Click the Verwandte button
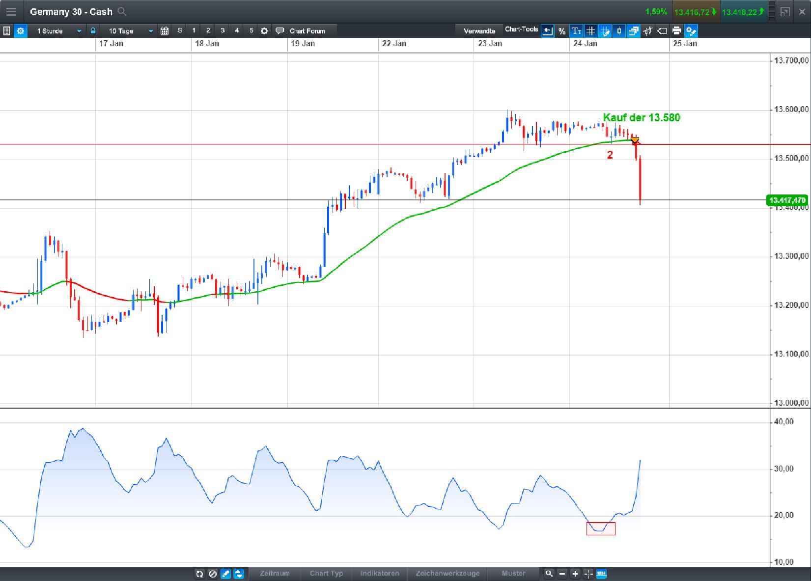811x581 pixels. click(479, 30)
